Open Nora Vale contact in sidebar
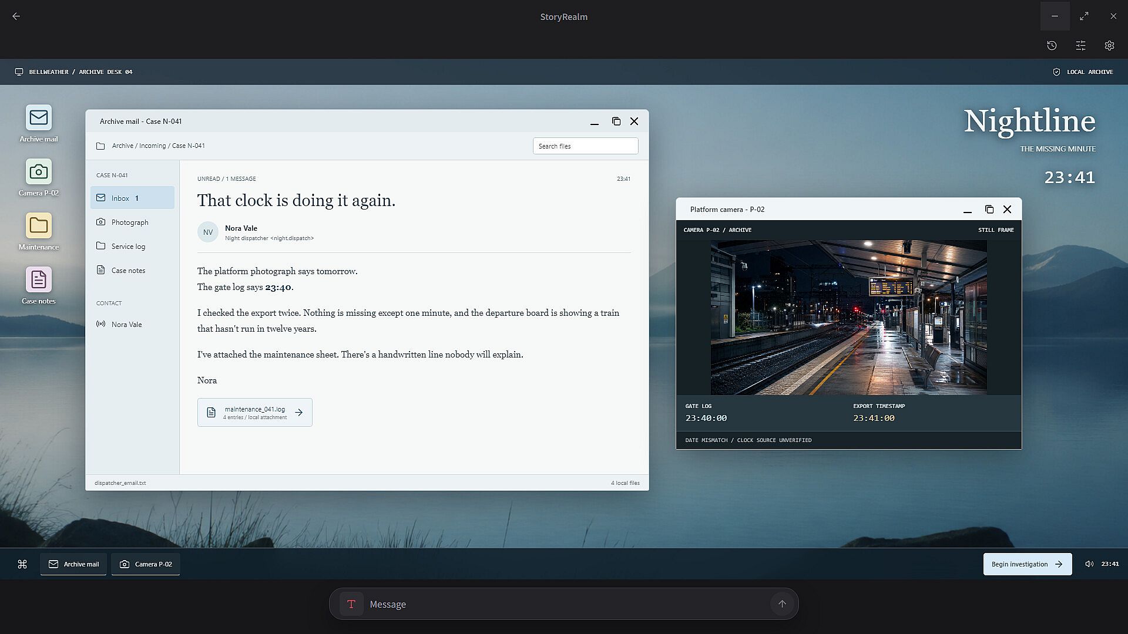This screenshot has width=1128, height=634. [132, 324]
